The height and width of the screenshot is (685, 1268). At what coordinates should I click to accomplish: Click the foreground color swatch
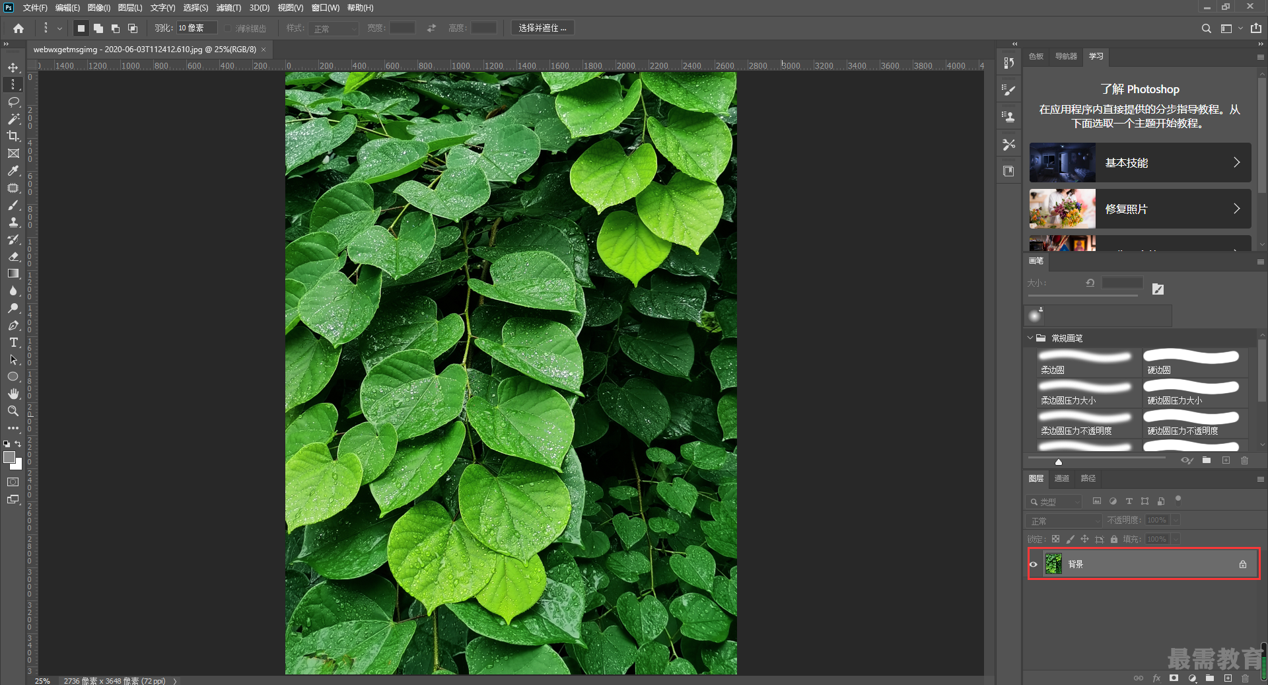coord(9,457)
